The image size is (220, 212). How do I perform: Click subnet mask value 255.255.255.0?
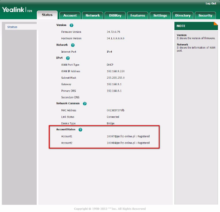click(115, 78)
